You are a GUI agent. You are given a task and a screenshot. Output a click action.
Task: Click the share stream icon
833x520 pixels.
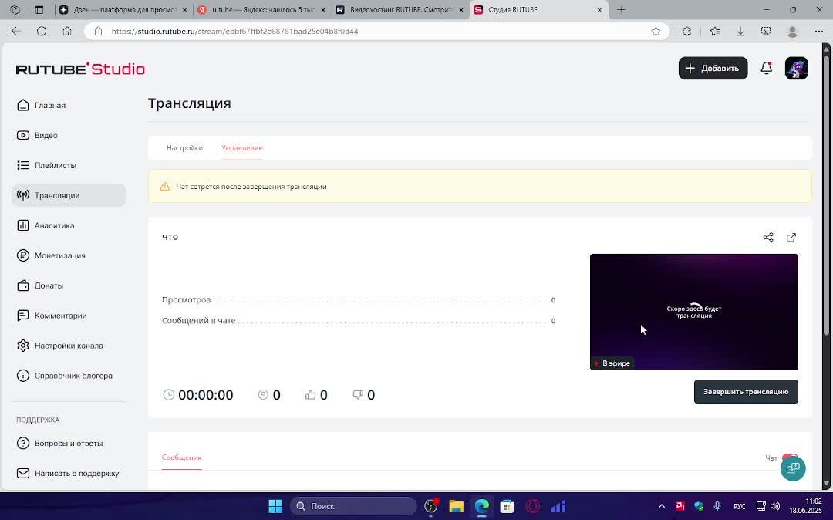coord(768,238)
